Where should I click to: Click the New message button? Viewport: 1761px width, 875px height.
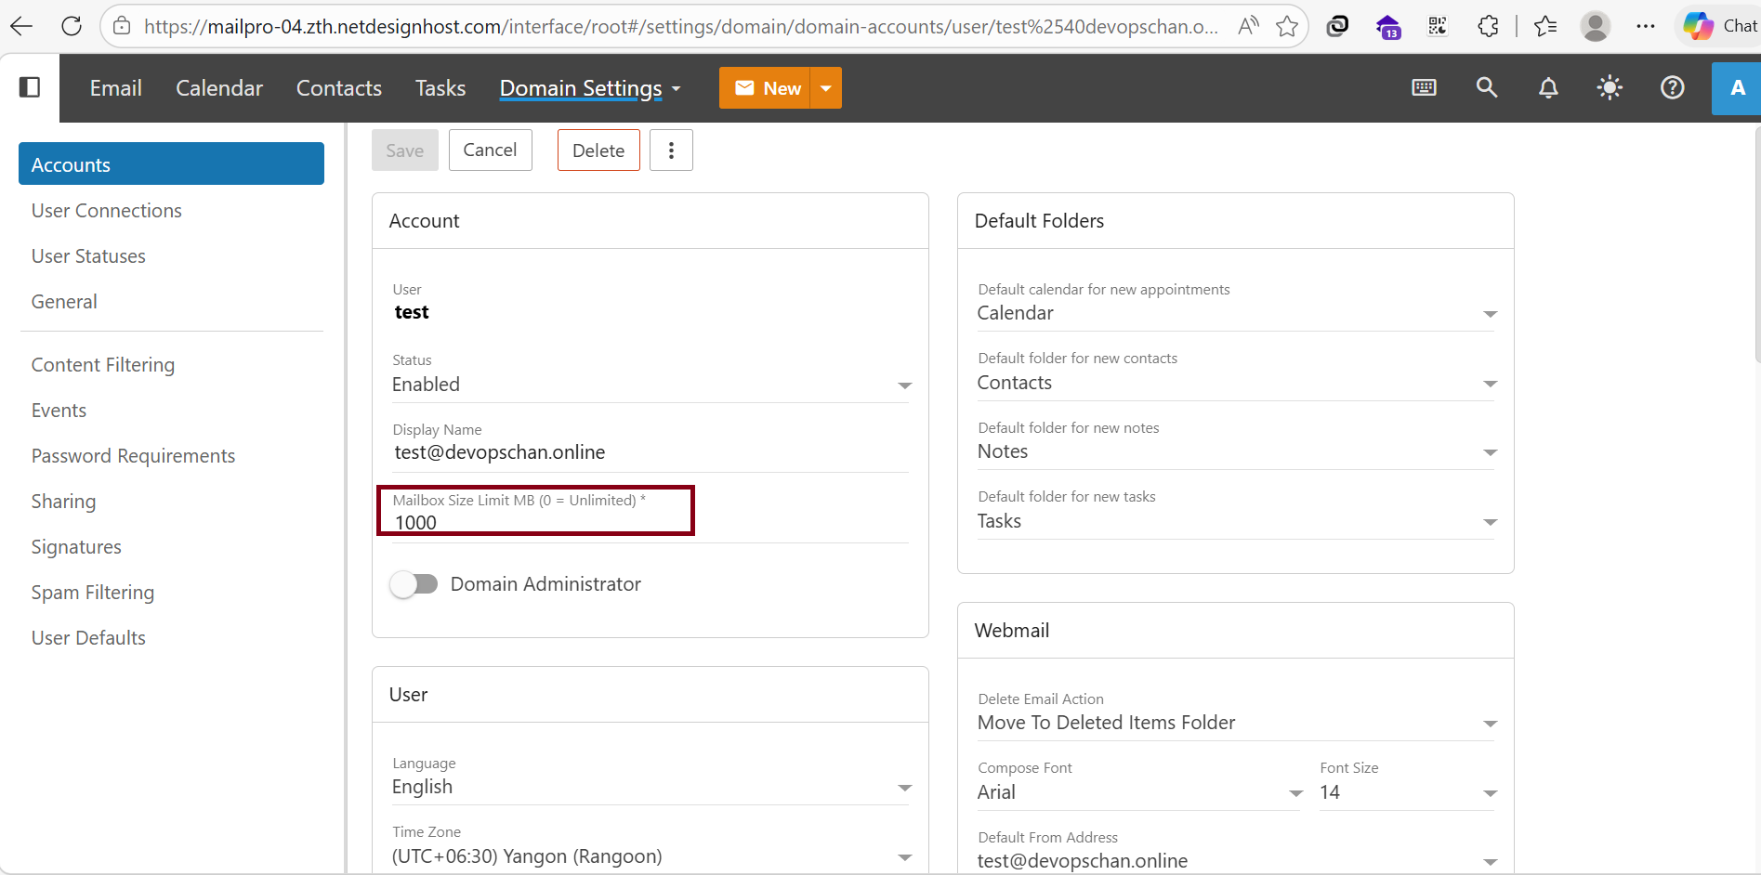(x=766, y=88)
